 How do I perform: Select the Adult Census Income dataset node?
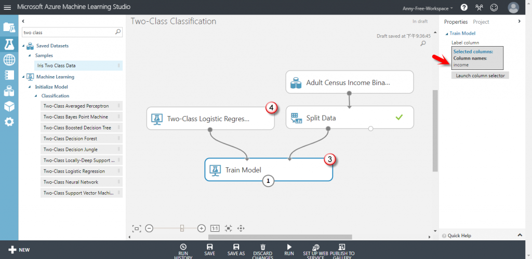coord(350,82)
